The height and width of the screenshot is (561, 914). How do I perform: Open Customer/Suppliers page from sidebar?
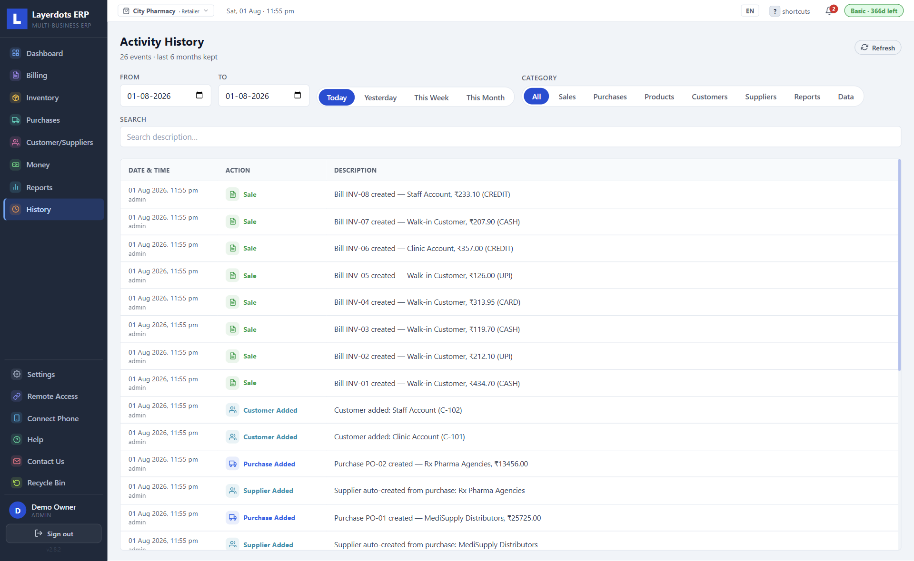coord(54,142)
